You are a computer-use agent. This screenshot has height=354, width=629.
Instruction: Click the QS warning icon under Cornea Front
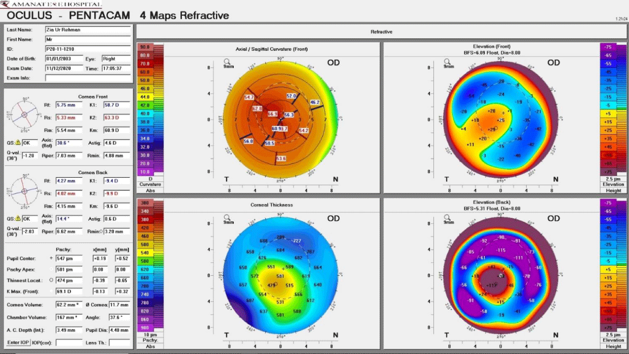coord(18,143)
